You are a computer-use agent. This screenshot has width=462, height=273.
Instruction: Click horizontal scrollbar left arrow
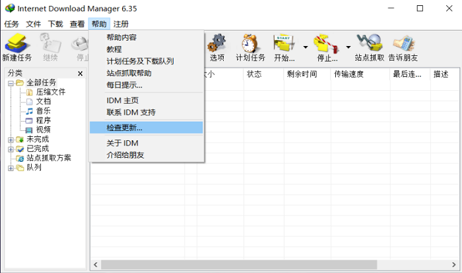click(96, 265)
